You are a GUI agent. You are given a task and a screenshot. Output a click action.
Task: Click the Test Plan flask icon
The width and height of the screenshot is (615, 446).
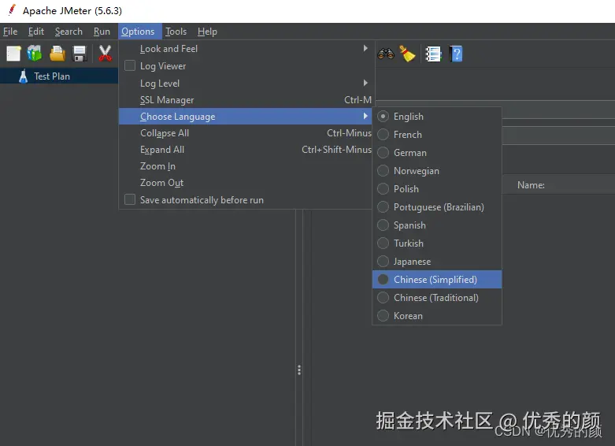(x=23, y=76)
